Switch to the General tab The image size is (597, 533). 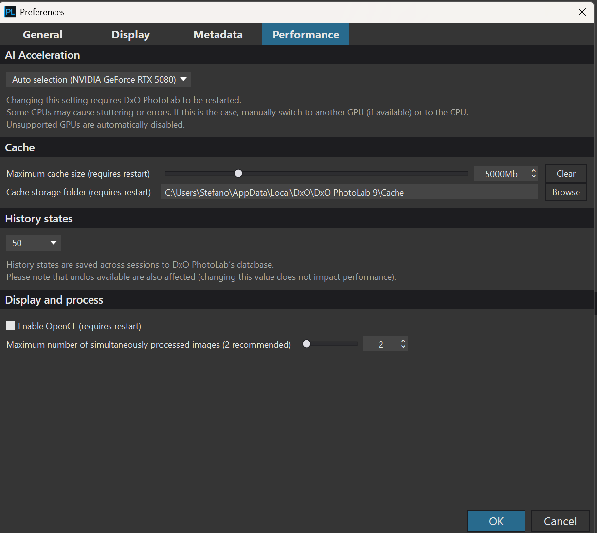(x=43, y=35)
